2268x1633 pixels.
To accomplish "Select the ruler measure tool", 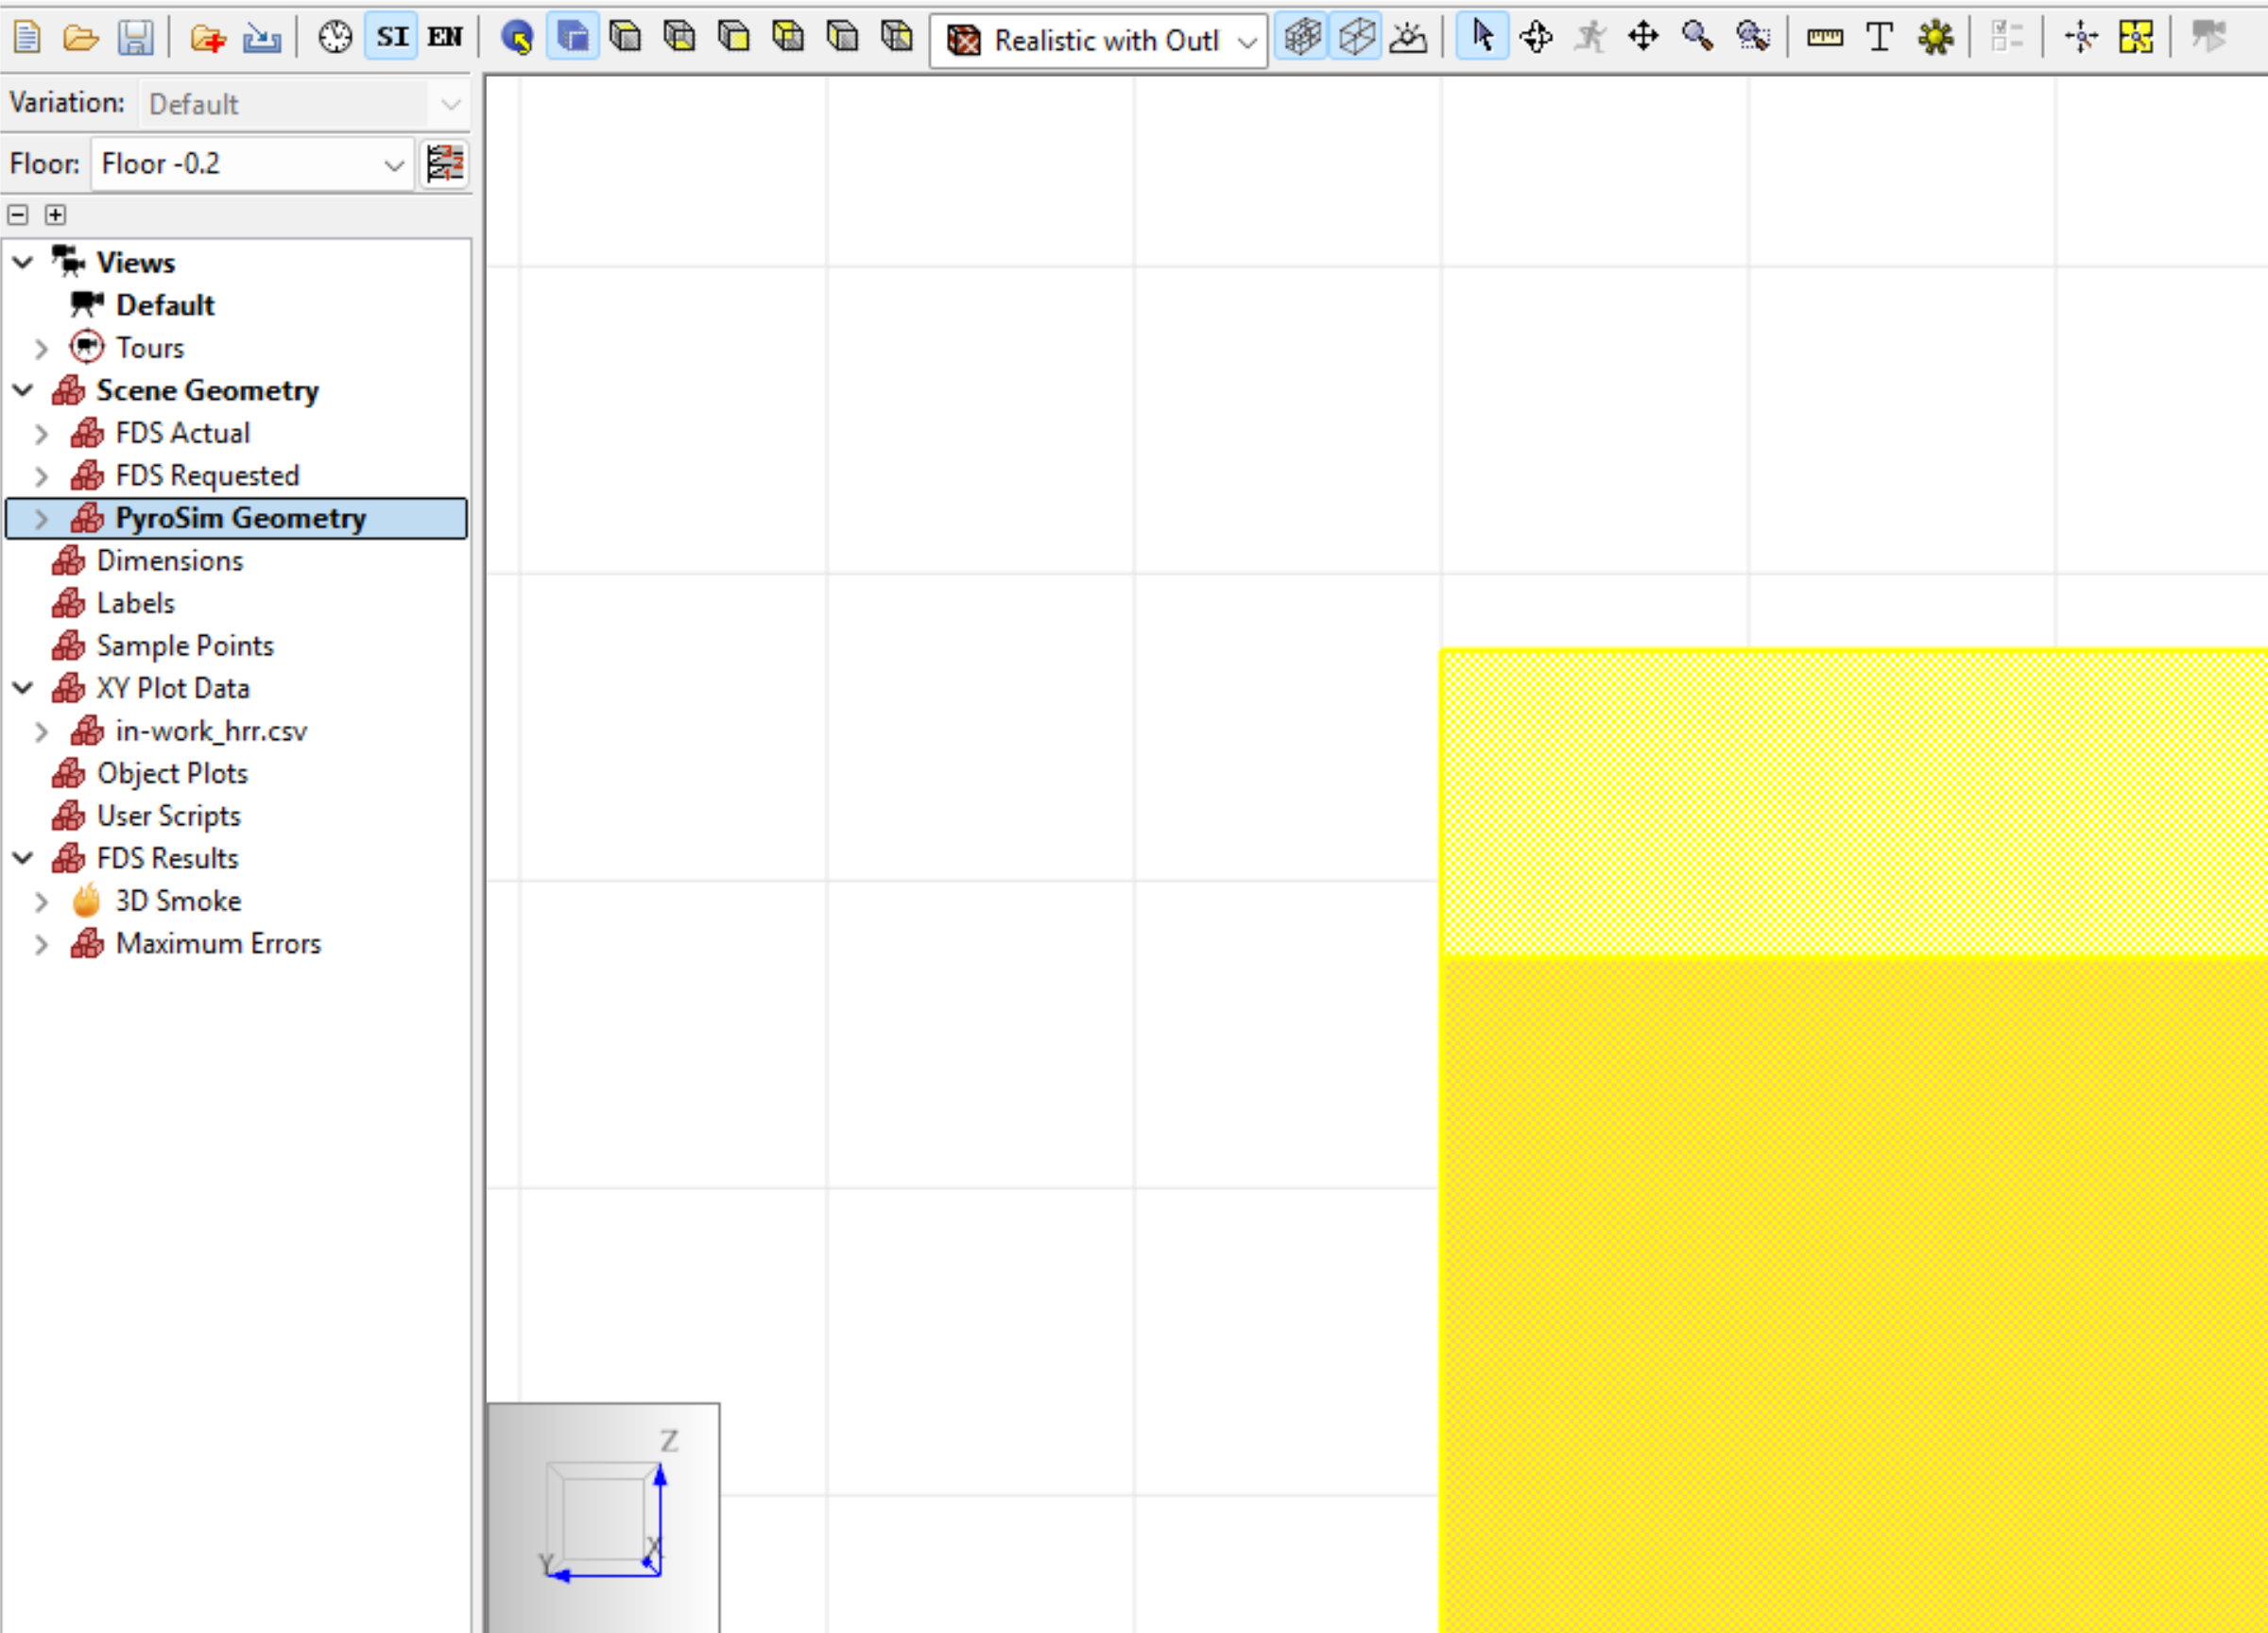I will coord(1825,38).
